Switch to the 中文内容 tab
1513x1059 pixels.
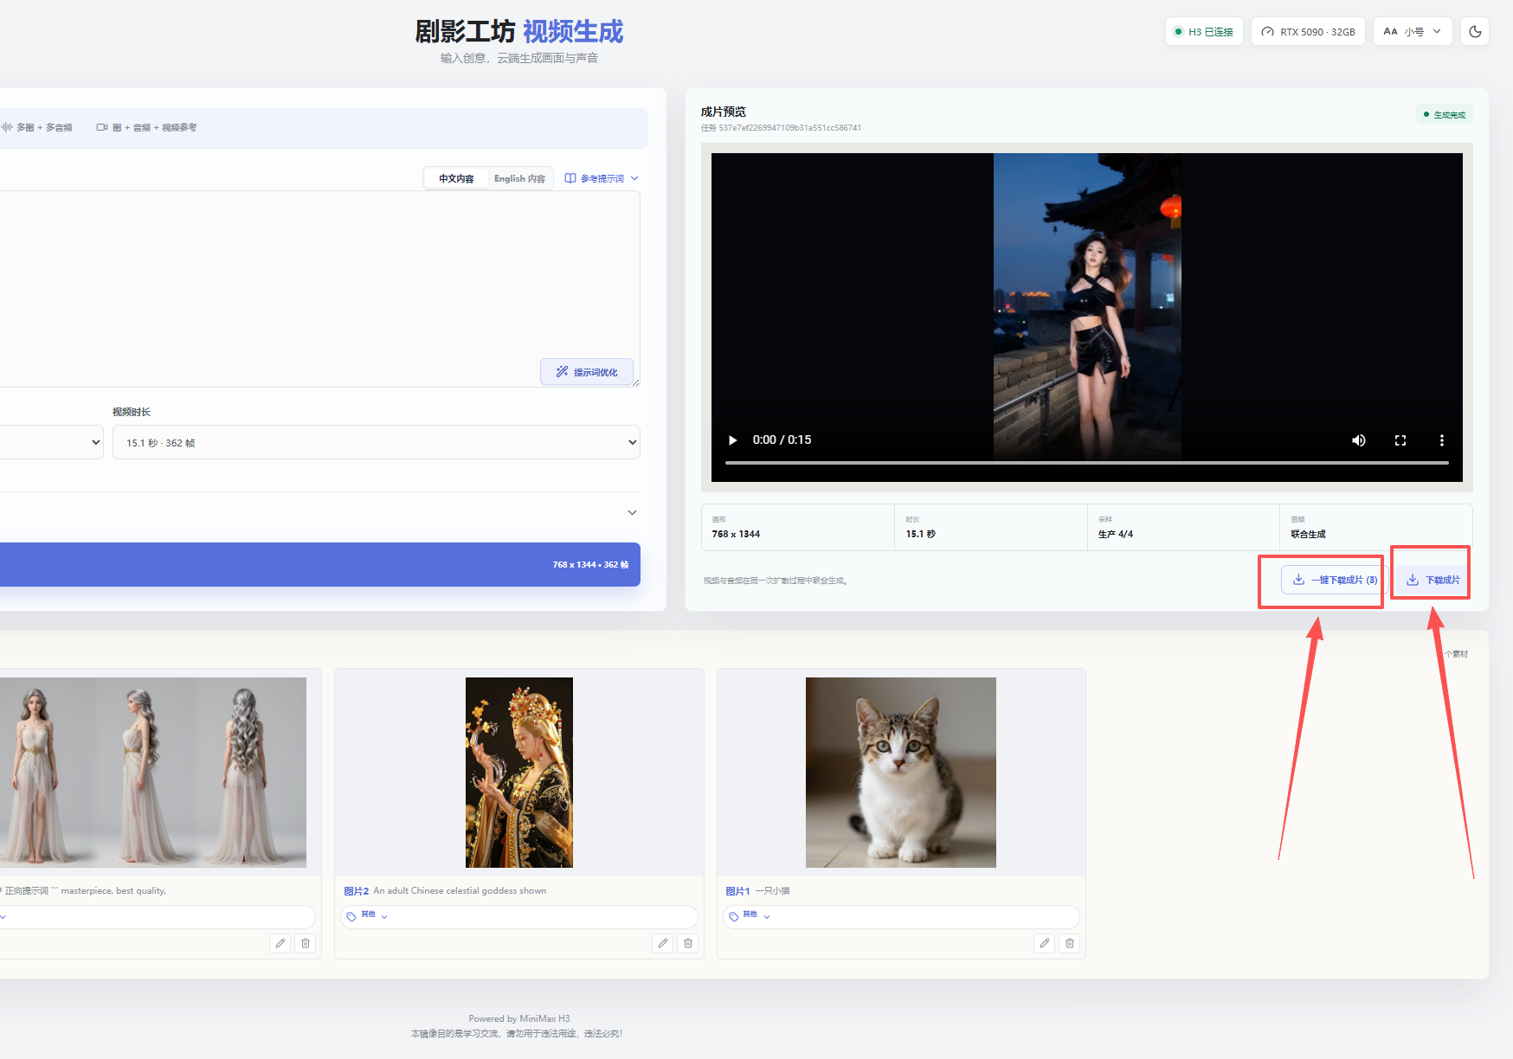pos(456,178)
